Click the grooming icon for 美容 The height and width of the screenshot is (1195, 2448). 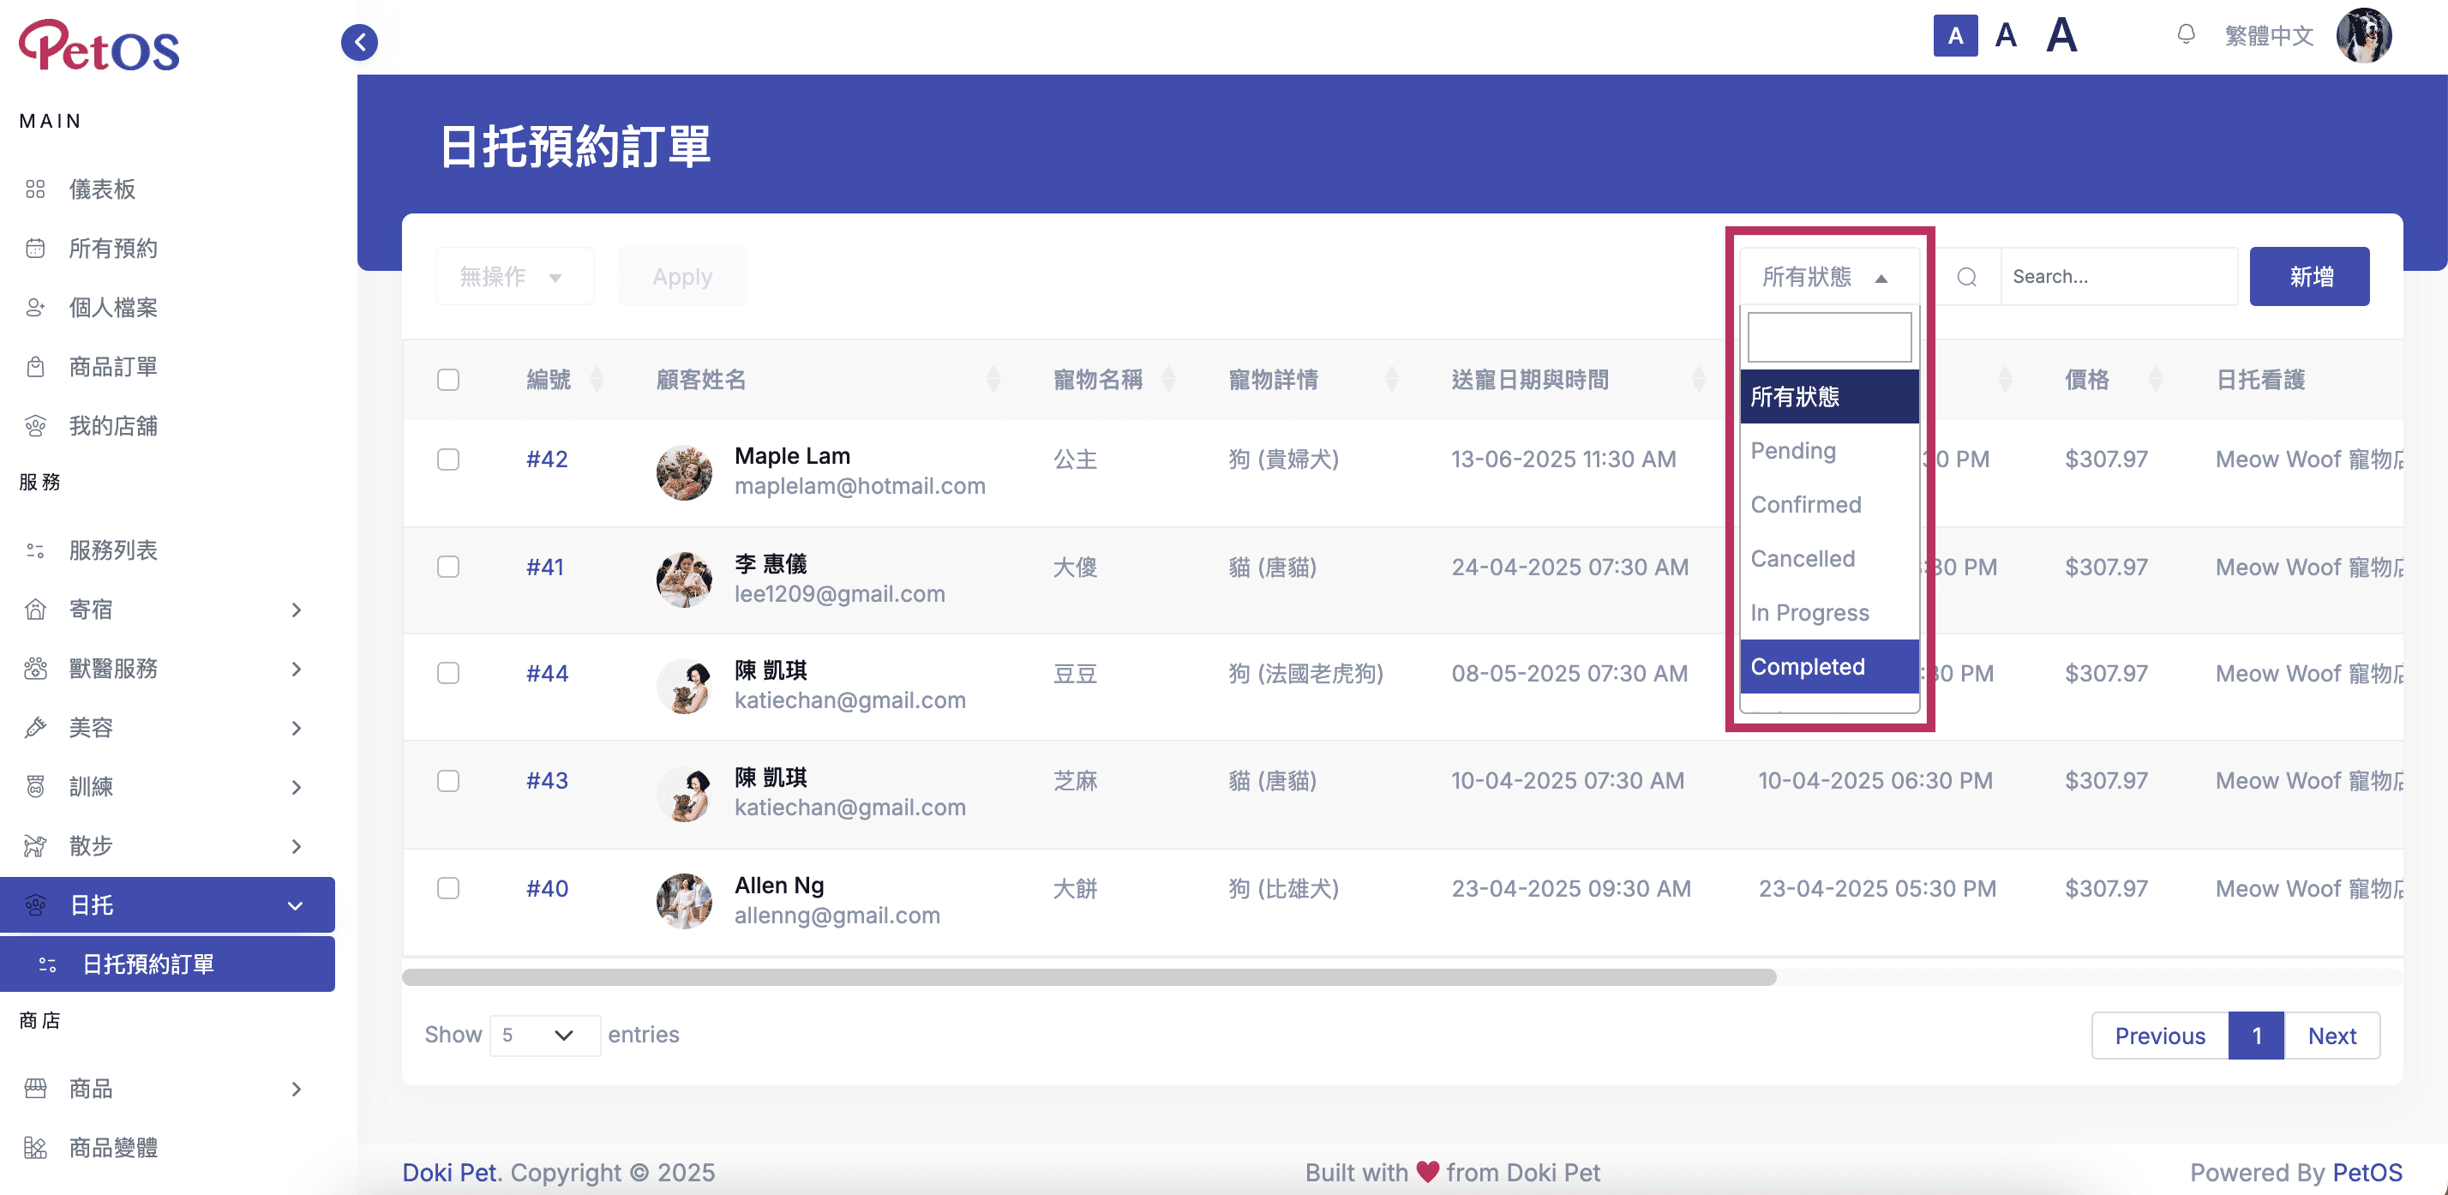click(x=35, y=727)
